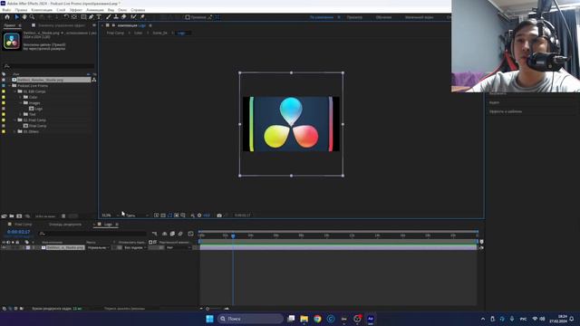Toggle visibility eye of the timeline layer
Image resolution: width=580 pixels, height=326 pixels.
pyautogui.click(x=4, y=247)
